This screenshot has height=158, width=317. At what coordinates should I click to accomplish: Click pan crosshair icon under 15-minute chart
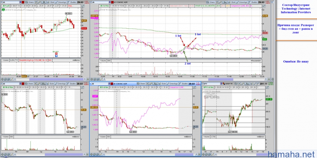coord(2,155)
